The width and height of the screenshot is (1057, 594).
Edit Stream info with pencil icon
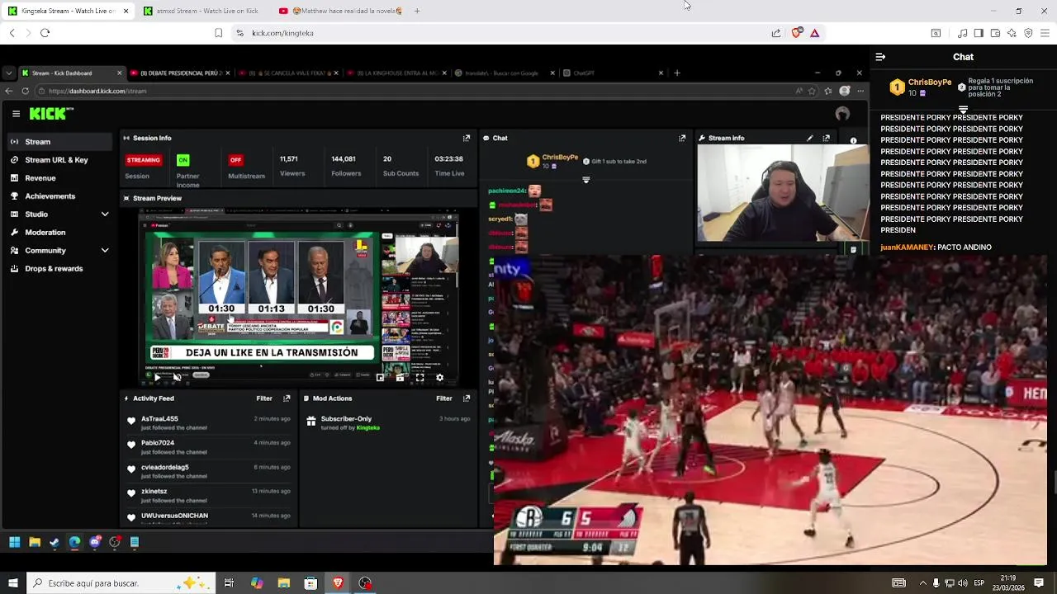(809, 138)
